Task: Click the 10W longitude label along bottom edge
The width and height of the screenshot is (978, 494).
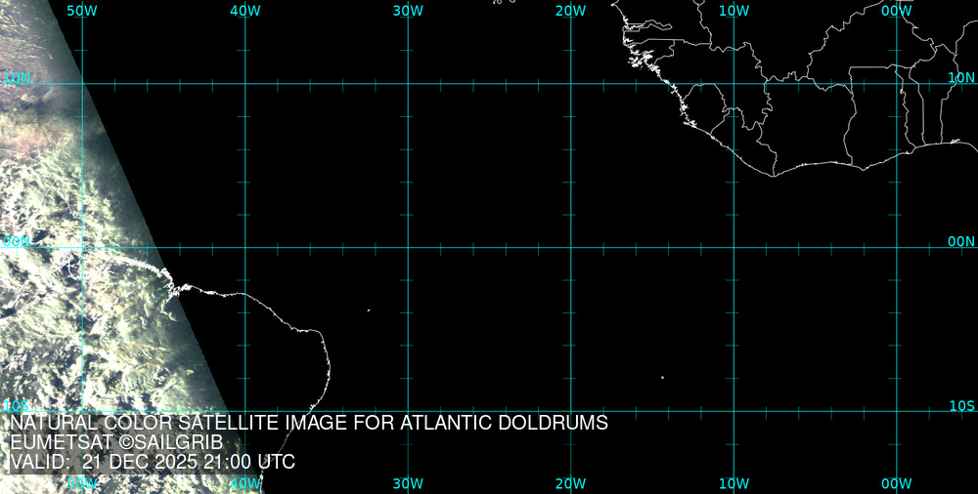Action: [733, 483]
